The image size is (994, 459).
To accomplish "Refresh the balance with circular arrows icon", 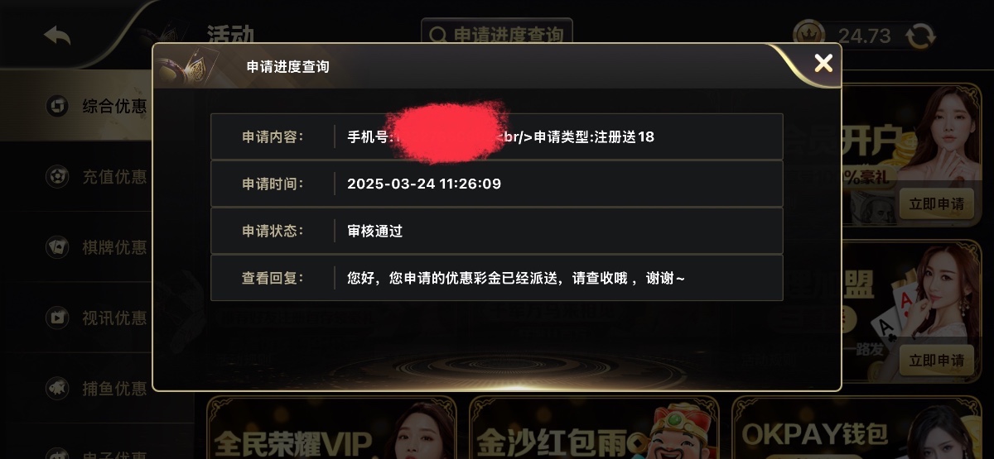I will 920,36.
